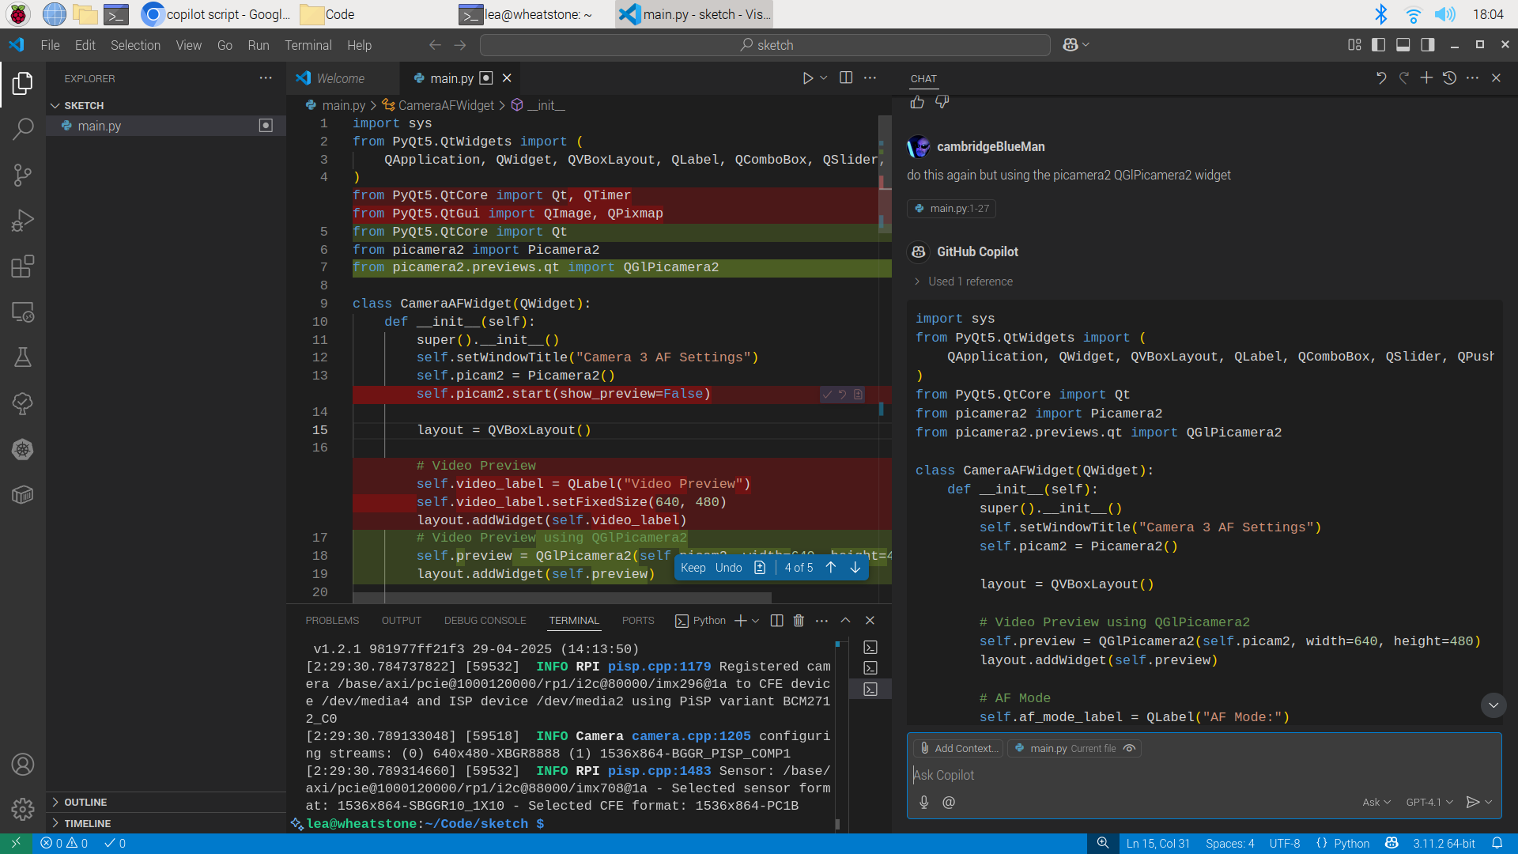Maximize the terminal panel size

coord(845,621)
